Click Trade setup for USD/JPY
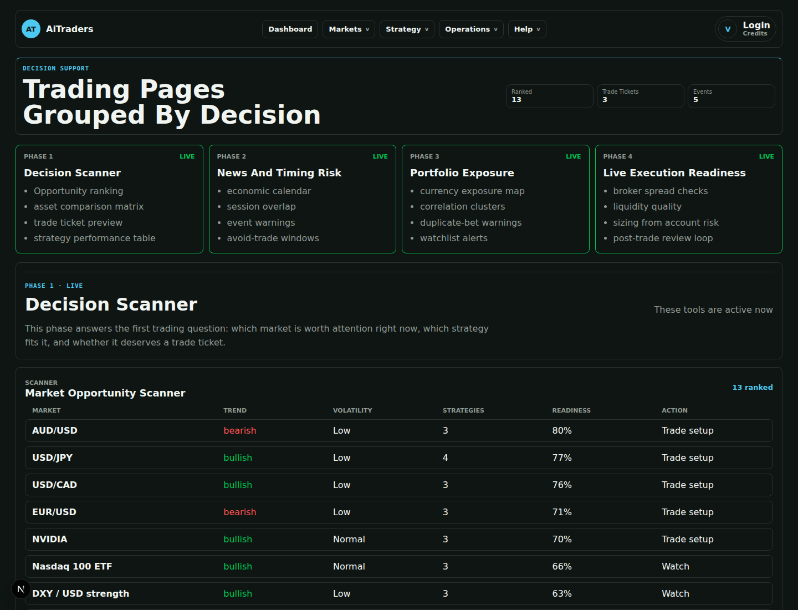The height and width of the screenshot is (610, 798). click(687, 457)
